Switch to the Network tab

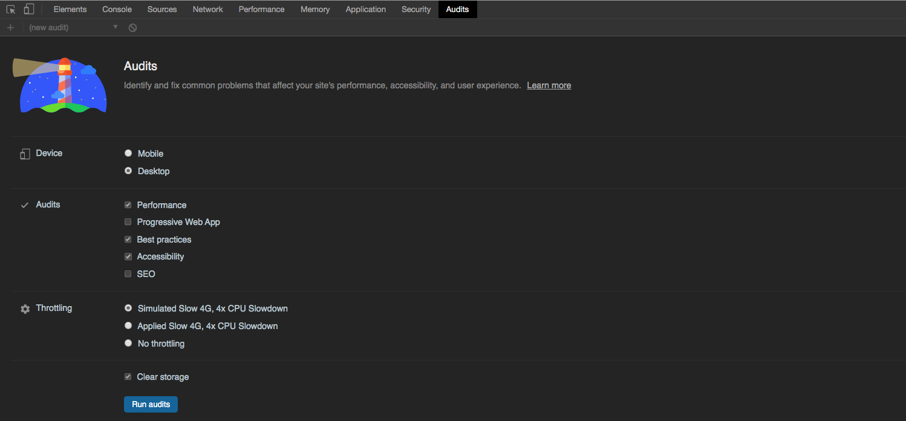[207, 9]
